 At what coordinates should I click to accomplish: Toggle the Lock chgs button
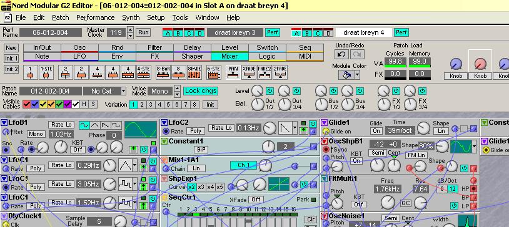point(201,91)
